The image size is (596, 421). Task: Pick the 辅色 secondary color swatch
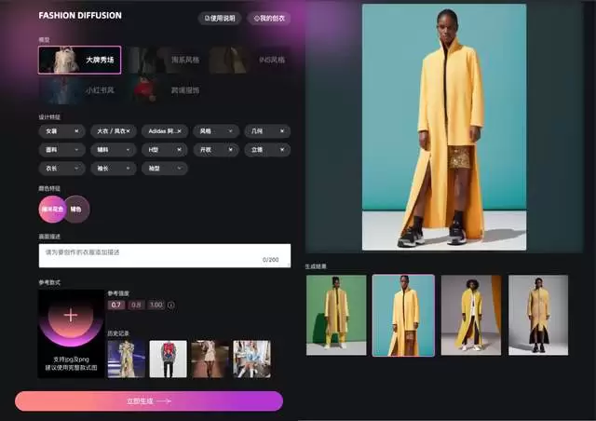(77, 210)
